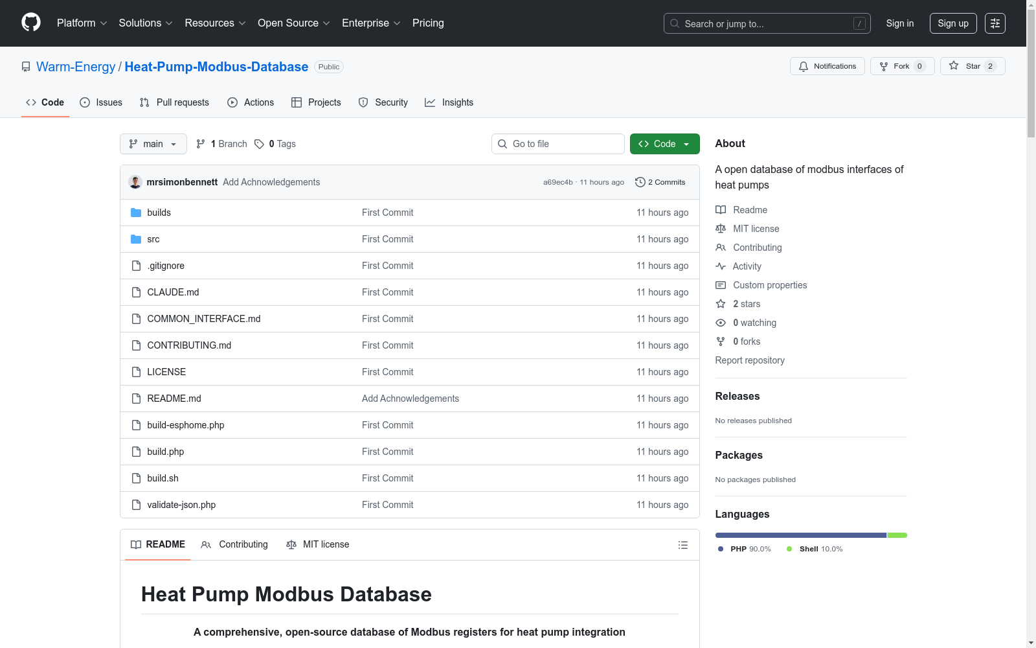Click the Shell segment of the languages bar
1036x648 pixels.
(x=897, y=535)
